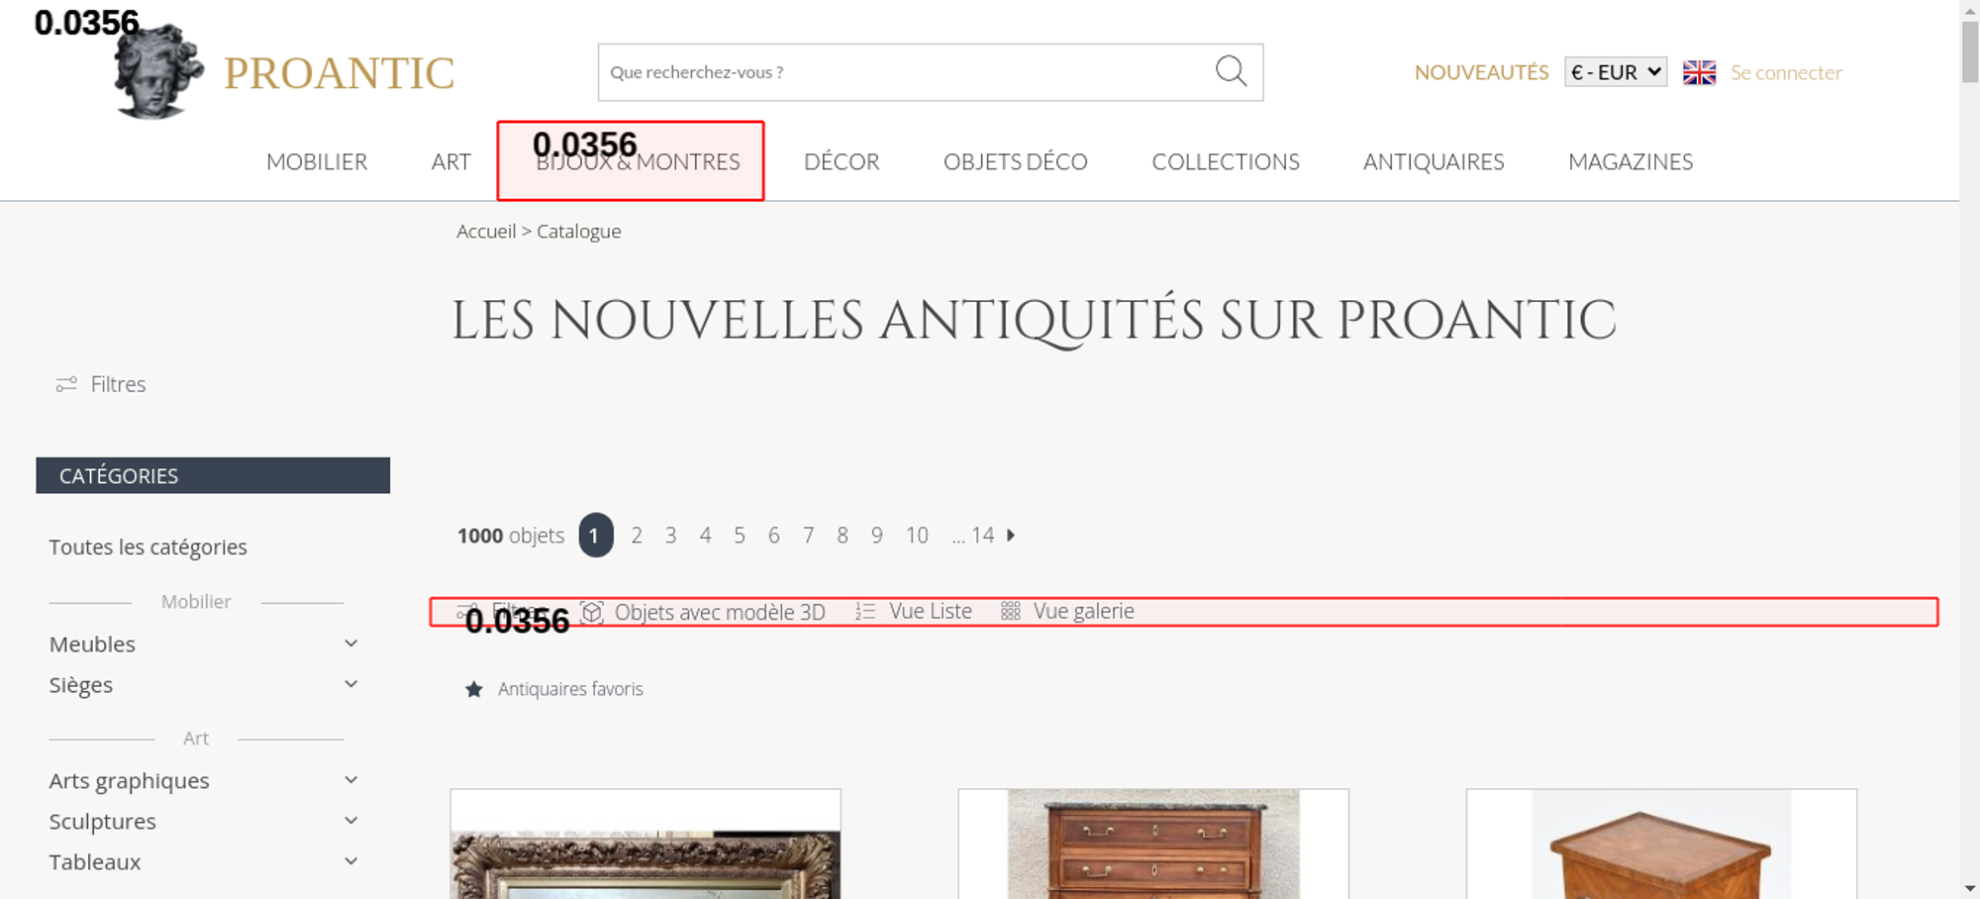
Task: Click the page vertical scrollbar thumb
Action: click(x=1970, y=51)
